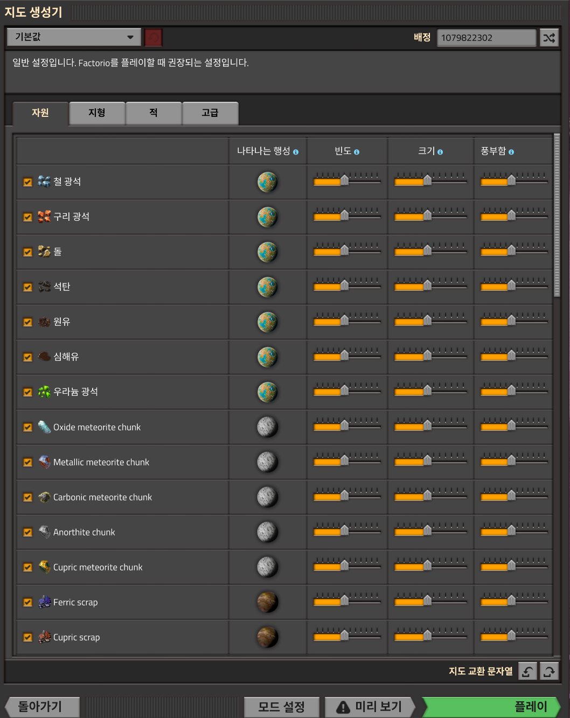Image resolution: width=570 pixels, height=718 pixels.
Task: Click the 배정 seed input field
Action: point(486,38)
